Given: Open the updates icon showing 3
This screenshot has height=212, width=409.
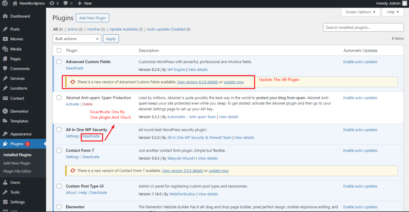Looking at the screenshot, I should (52, 3).
